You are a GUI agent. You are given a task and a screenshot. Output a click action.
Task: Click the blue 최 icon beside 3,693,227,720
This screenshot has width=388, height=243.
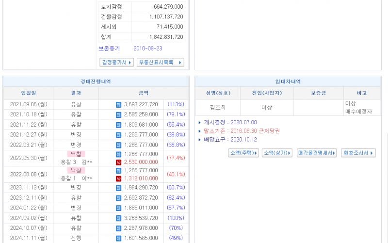pos(118,104)
